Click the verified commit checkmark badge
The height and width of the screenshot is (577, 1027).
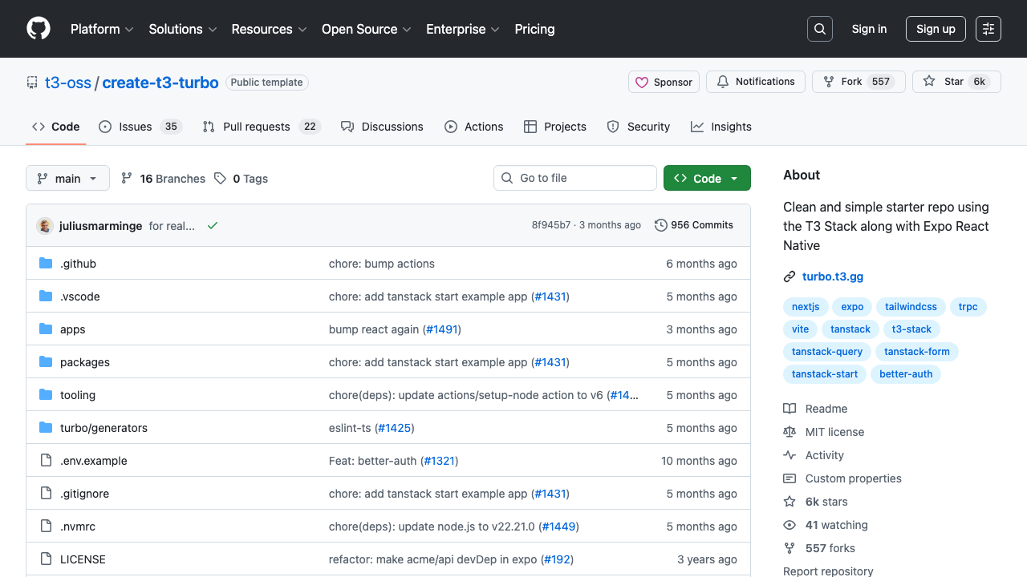(212, 225)
